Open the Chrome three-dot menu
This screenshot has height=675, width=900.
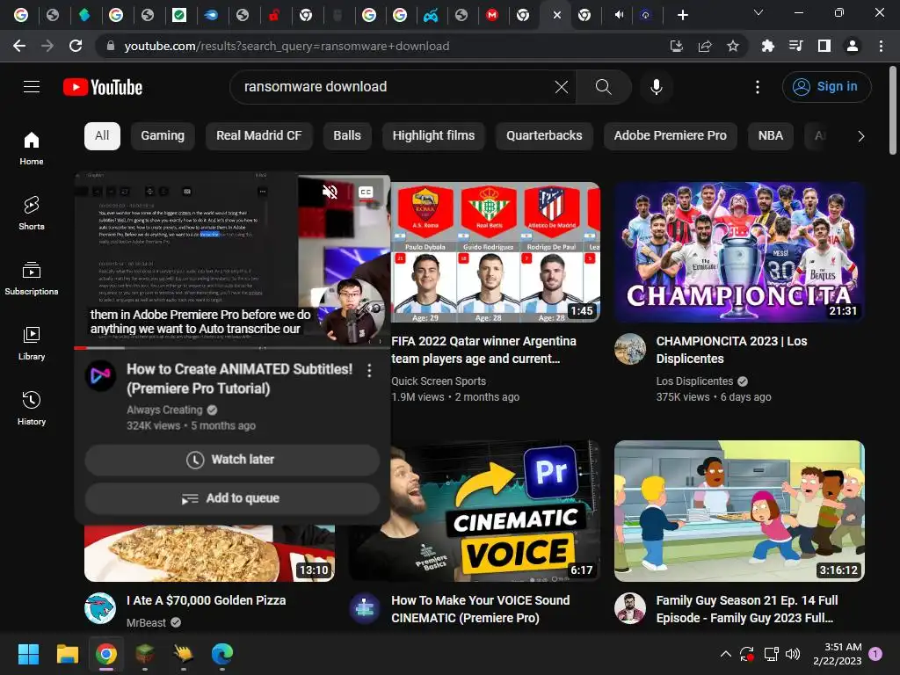click(881, 46)
